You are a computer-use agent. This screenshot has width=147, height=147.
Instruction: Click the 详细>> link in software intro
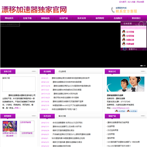[18, 108]
